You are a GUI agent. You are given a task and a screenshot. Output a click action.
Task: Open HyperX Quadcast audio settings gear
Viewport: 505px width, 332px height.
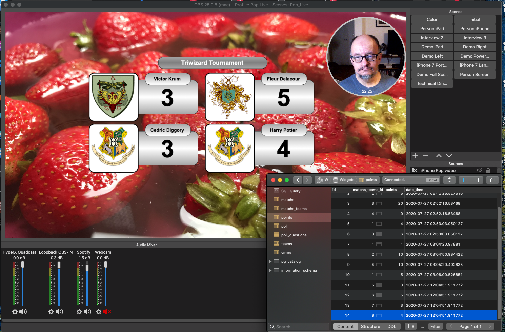click(x=15, y=312)
